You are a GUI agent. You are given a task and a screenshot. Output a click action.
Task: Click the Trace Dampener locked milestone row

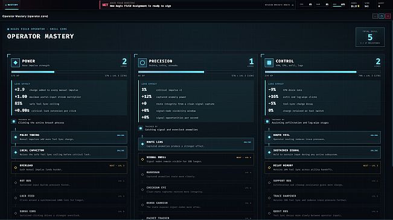[322, 198]
